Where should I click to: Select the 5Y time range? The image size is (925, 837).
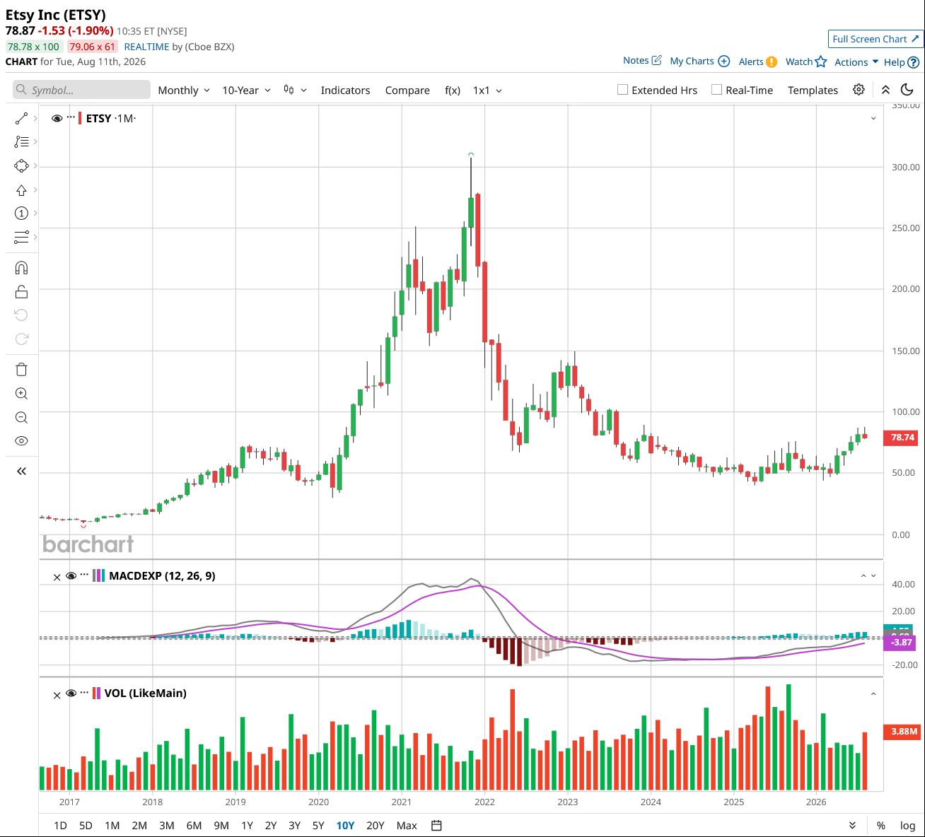click(318, 825)
